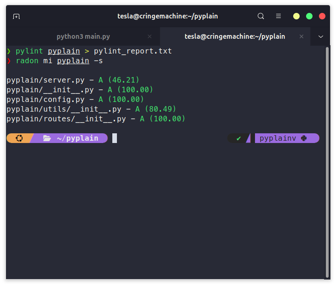Click the Ubuntu logo in the prompt
The image size is (336, 286).
(x=19, y=138)
